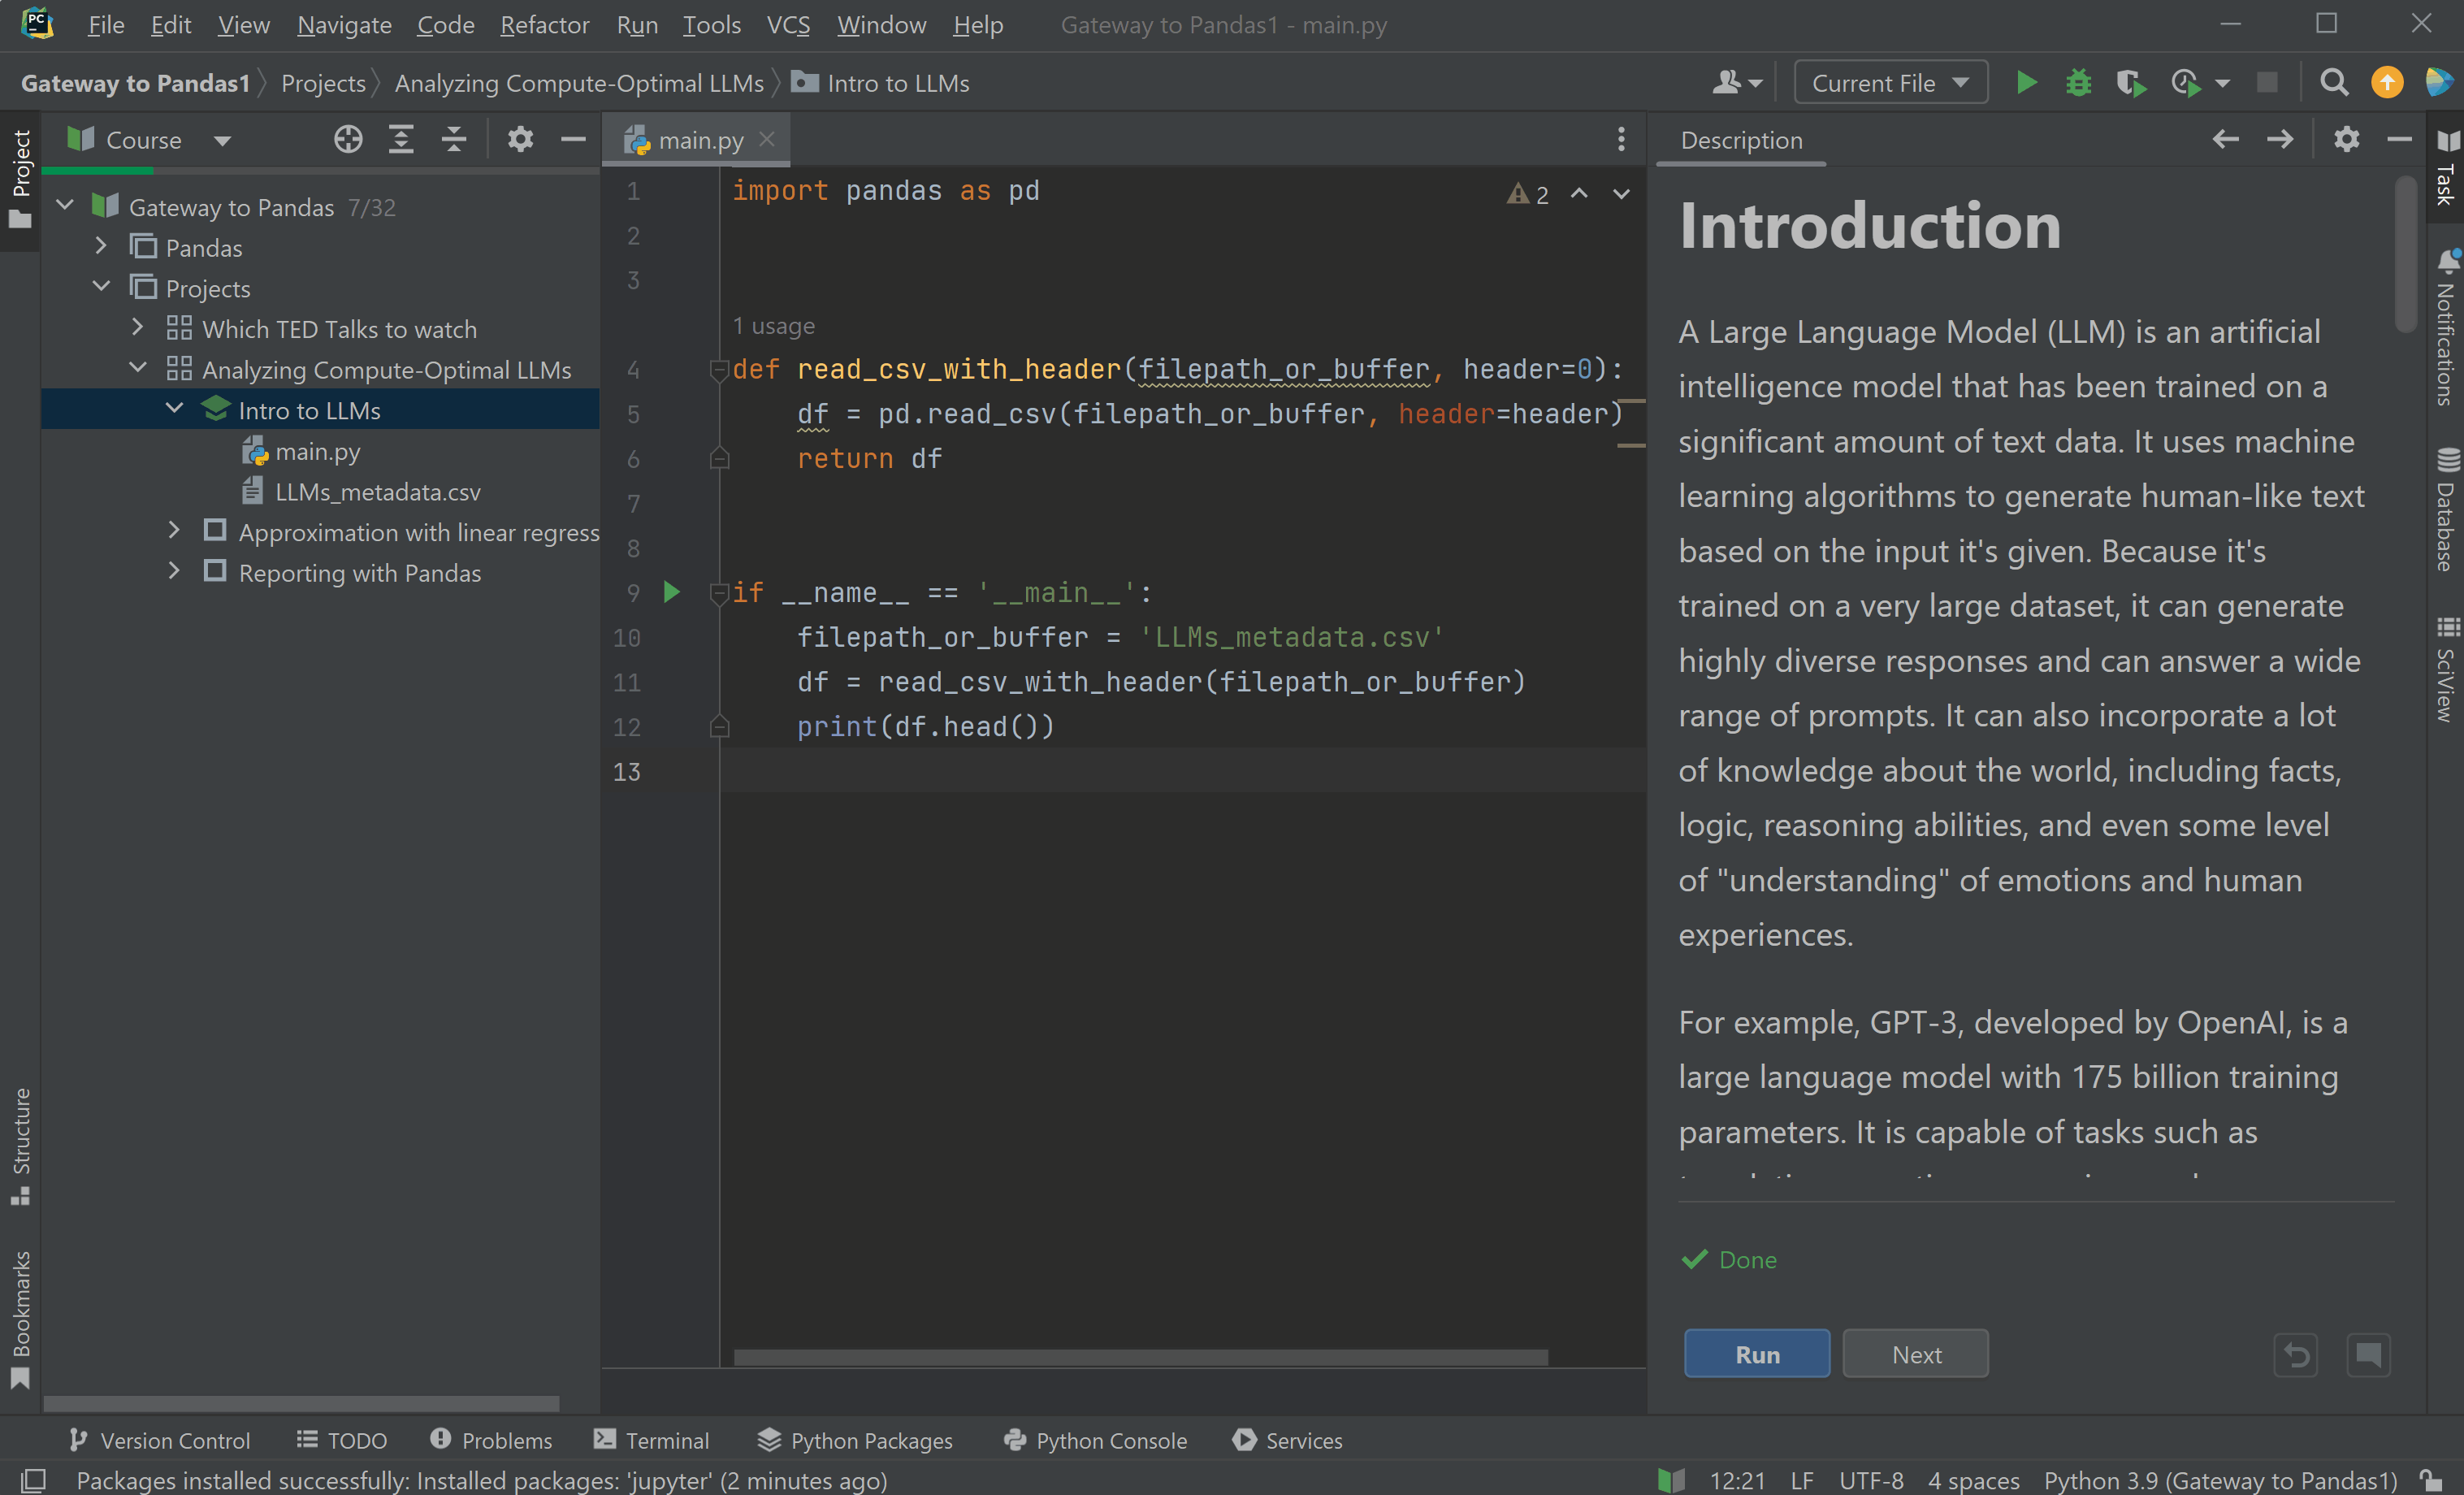2464x1495 pixels.
Task: Open the leave comment icon in Description
Action: coord(2368,1355)
